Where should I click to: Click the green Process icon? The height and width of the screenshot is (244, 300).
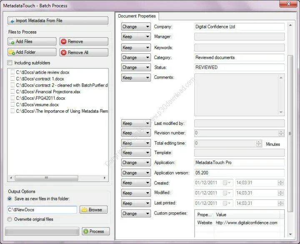[x=86, y=232]
